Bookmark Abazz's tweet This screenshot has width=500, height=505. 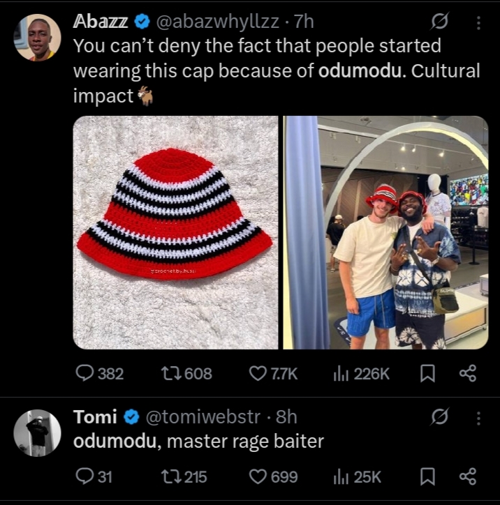(x=426, y=374)
